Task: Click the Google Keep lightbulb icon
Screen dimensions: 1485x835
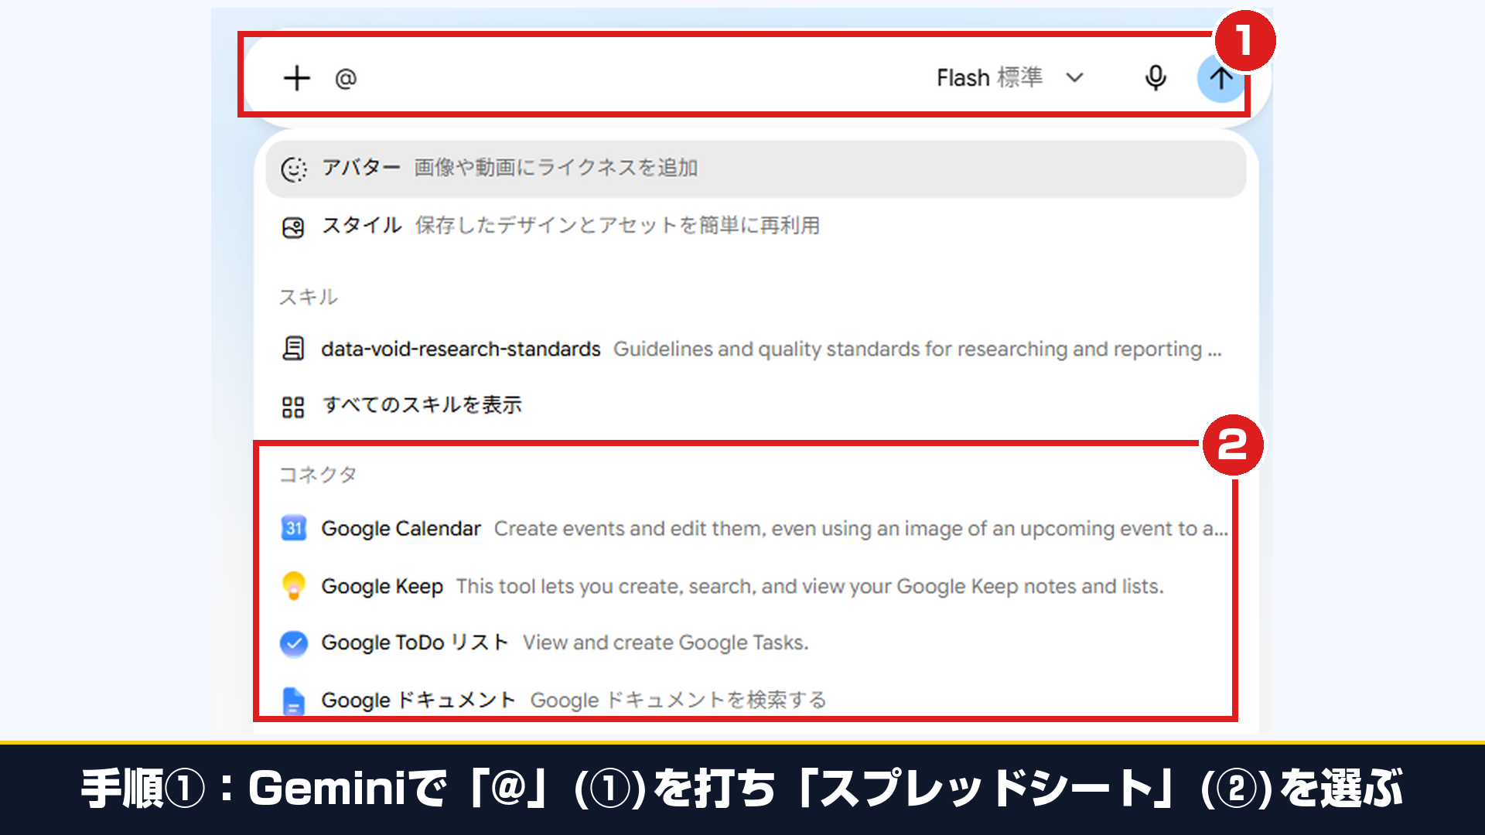Action: [x=293, y=586]
